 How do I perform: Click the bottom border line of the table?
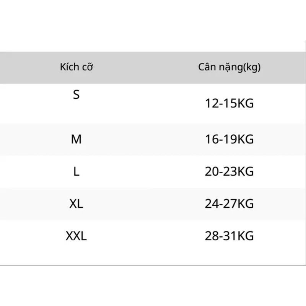click(153, 265)
